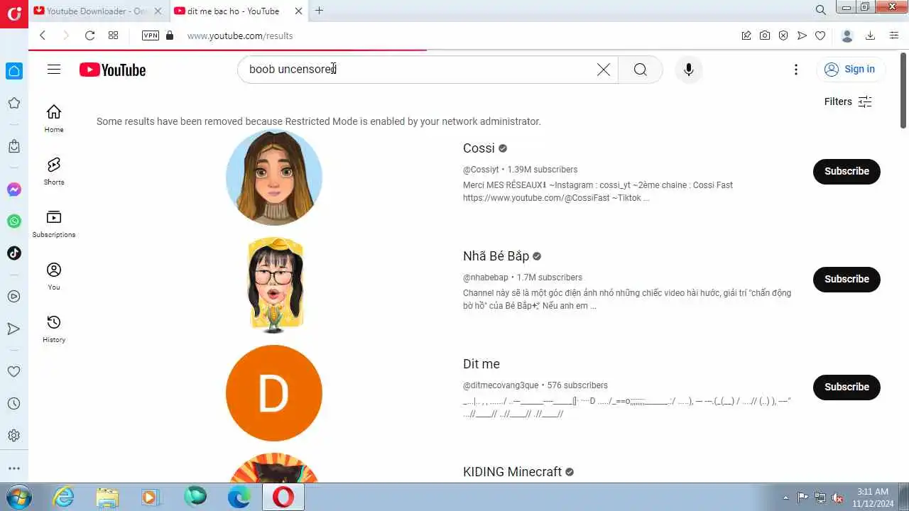
Task: Open the orange D channel avatar
Action: coord(274,393)
